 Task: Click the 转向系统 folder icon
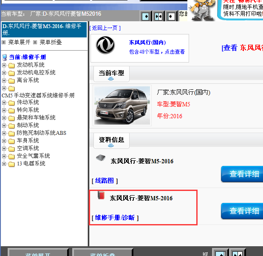tap(11, 111)
